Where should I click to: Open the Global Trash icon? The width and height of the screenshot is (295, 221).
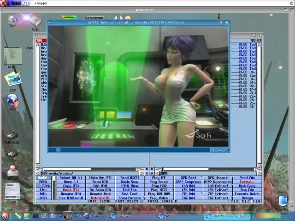(x=283, y=201)
